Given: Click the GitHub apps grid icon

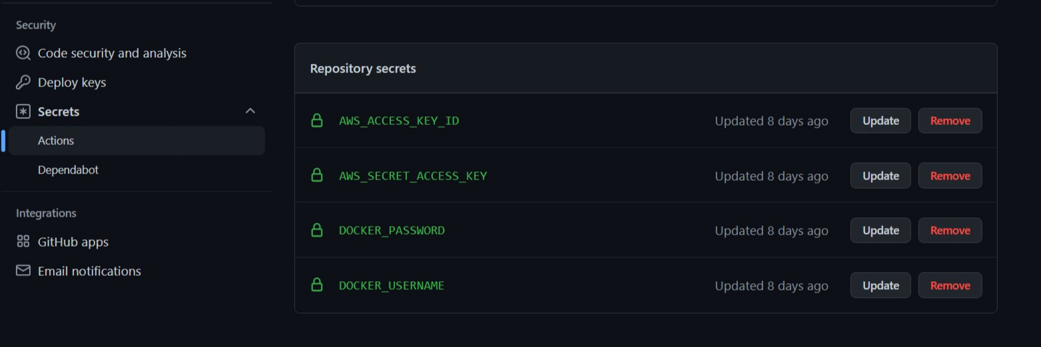Looking at the screenshot, I should [23, 241].
